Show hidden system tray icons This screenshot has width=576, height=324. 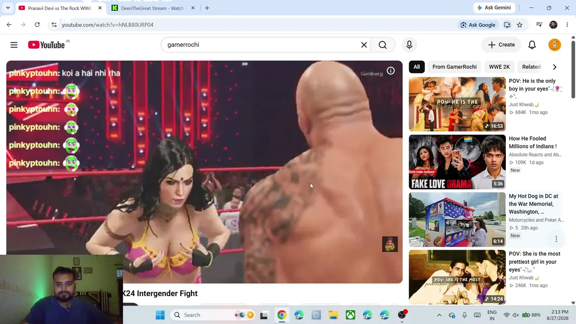point(439,315)
